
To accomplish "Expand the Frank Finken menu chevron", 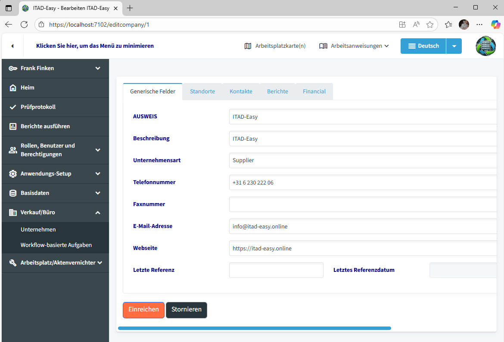I will [x=98, y=68].
